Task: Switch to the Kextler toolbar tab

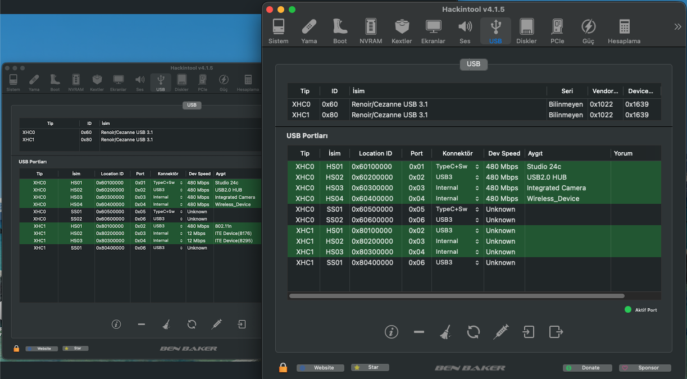Action: coord(401,31)
